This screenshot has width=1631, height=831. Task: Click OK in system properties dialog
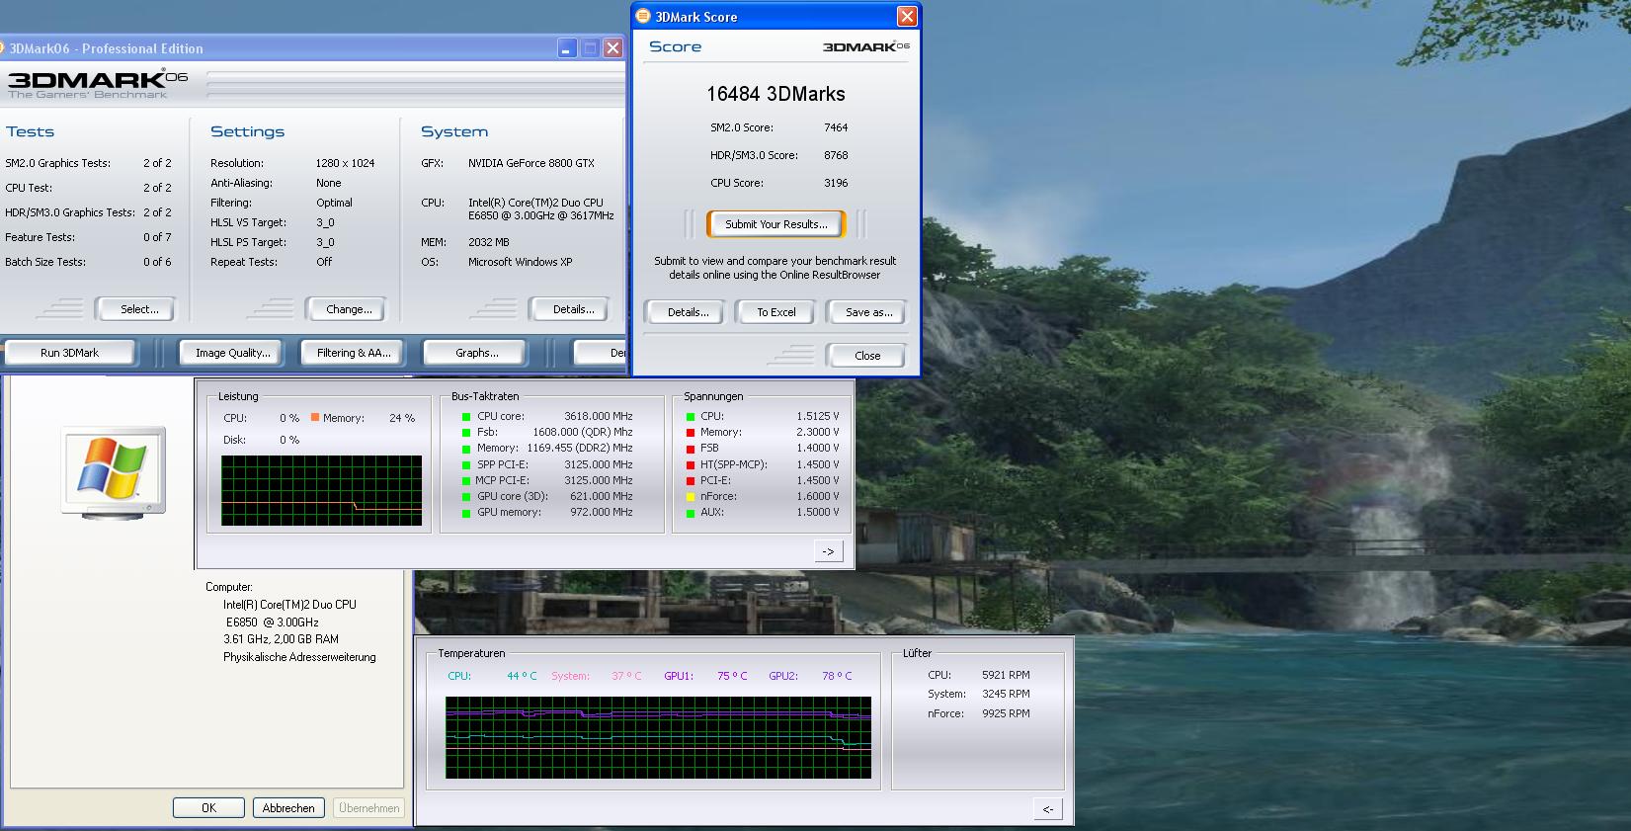coord(208,808)
